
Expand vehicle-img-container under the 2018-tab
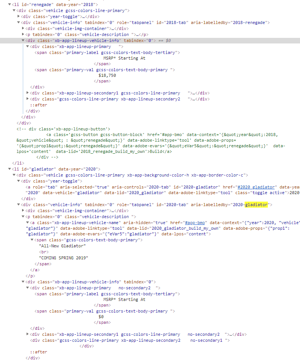[23, 28]
